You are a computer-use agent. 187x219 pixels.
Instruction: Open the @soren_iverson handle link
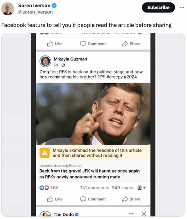[x=35, y=12]
